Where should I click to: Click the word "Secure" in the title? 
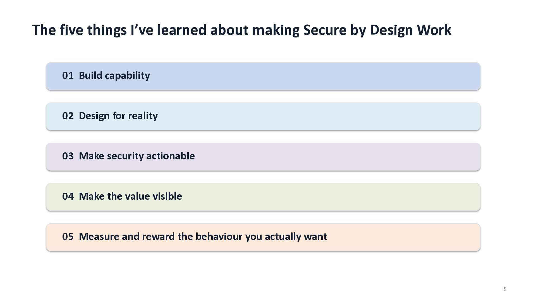click(325, 30)
